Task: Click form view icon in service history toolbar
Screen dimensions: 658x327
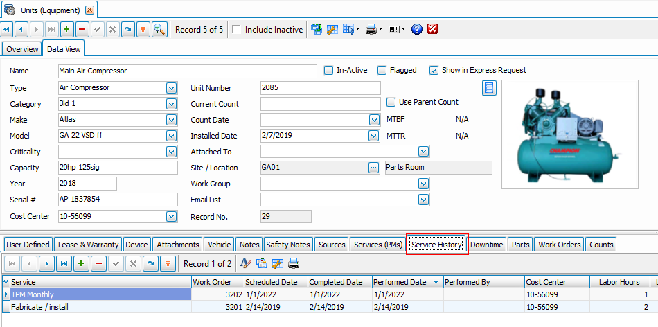Action: pyautogui.click(x=261, y=264)
